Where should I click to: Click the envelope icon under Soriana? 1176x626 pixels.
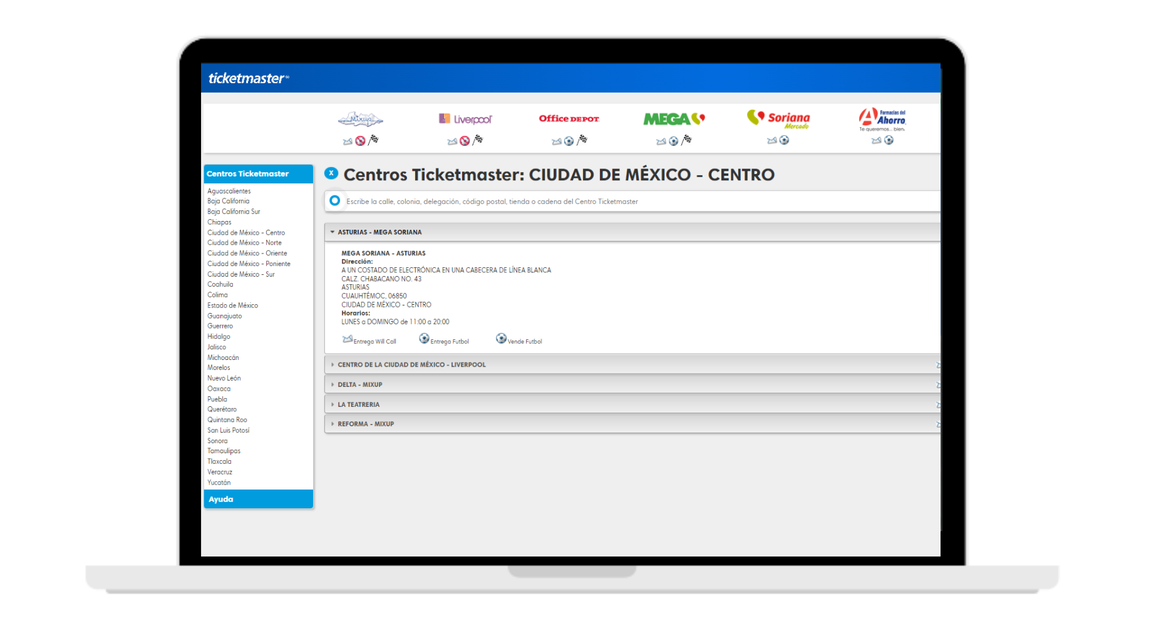pyautogui.click(x=772, y=140)
